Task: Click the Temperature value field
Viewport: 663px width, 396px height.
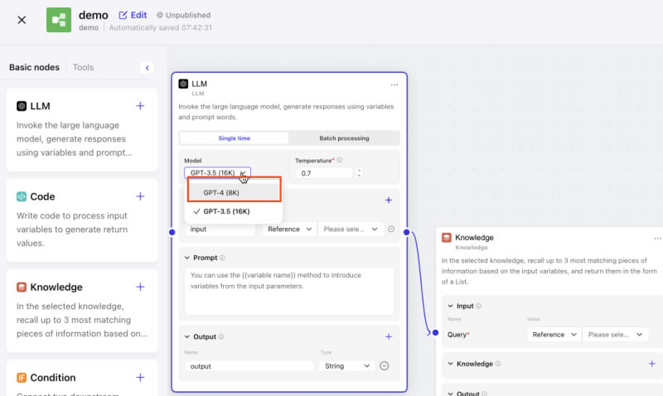Action: pos(324,173)
